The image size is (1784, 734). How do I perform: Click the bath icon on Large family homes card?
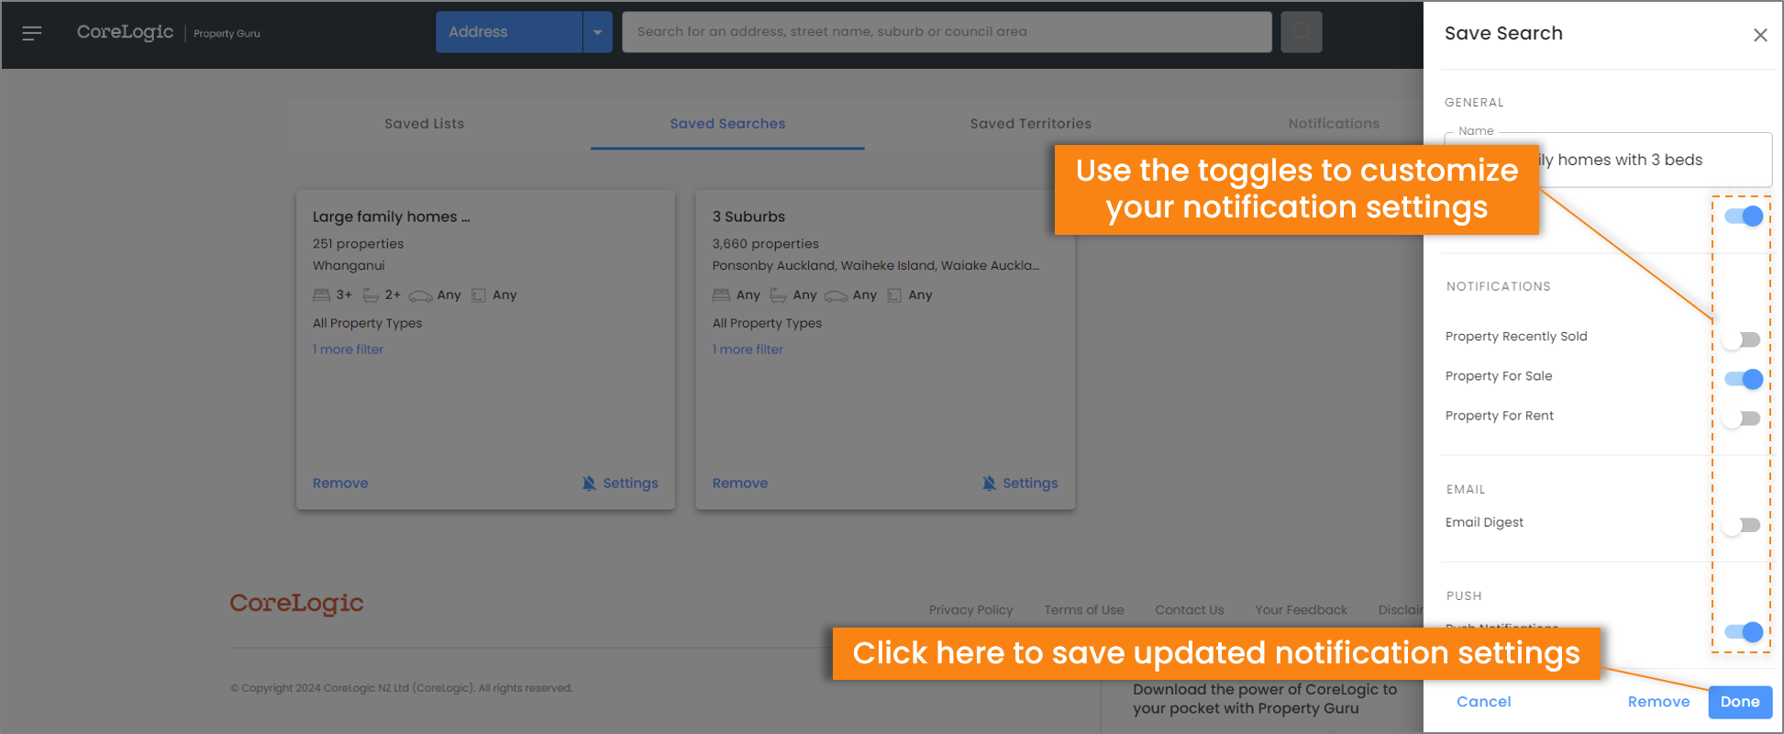click(x=371, y=295)
